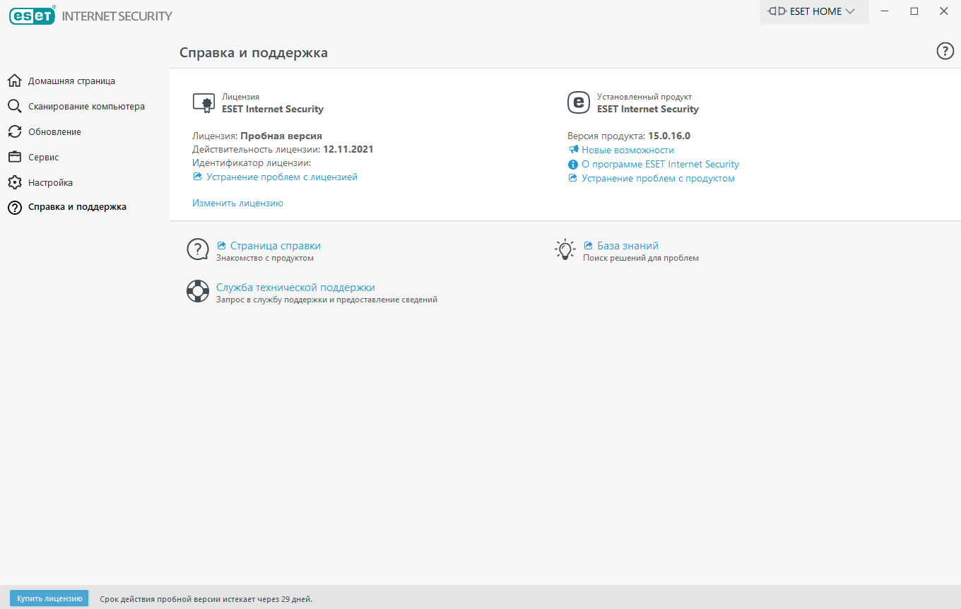Click external-link icon before База знаний
This screenshot has width=961, height=609.
pyautogui.click(x=589, y=246)
